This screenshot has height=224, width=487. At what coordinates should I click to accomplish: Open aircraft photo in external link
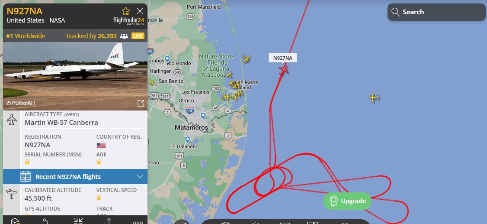(x=141, y=103)
